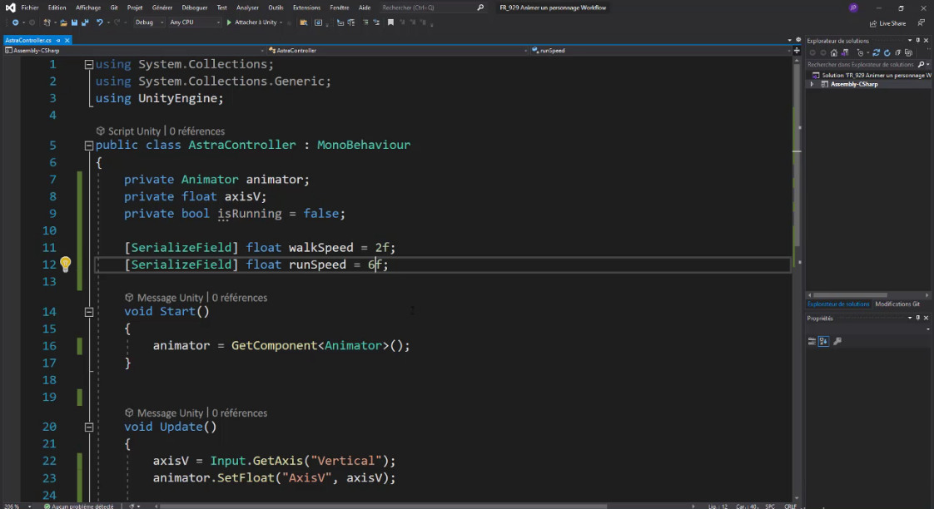Click the lightbulb quick actions icon
The height and width of the screenshot is (509, 934).
65,264
